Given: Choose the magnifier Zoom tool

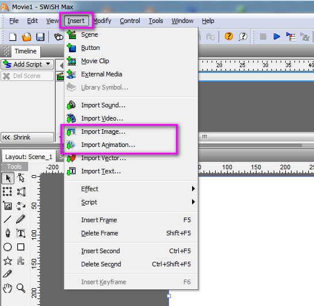Looking at the screenshot, I should click(21, 288).
